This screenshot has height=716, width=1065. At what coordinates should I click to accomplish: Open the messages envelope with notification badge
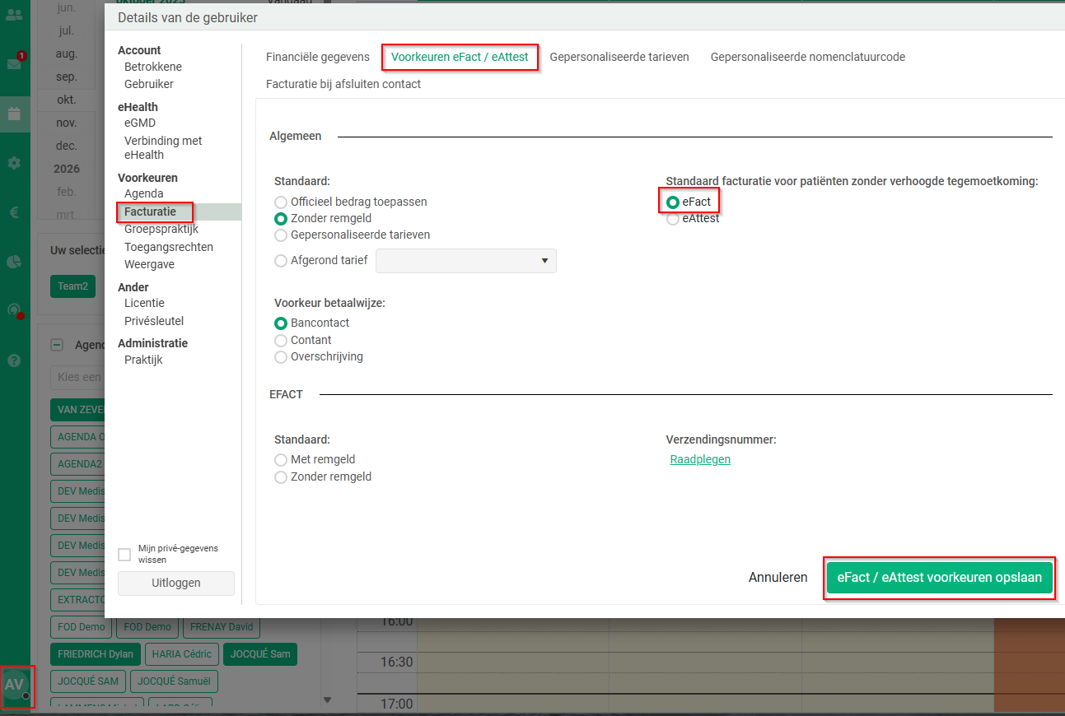14,63
